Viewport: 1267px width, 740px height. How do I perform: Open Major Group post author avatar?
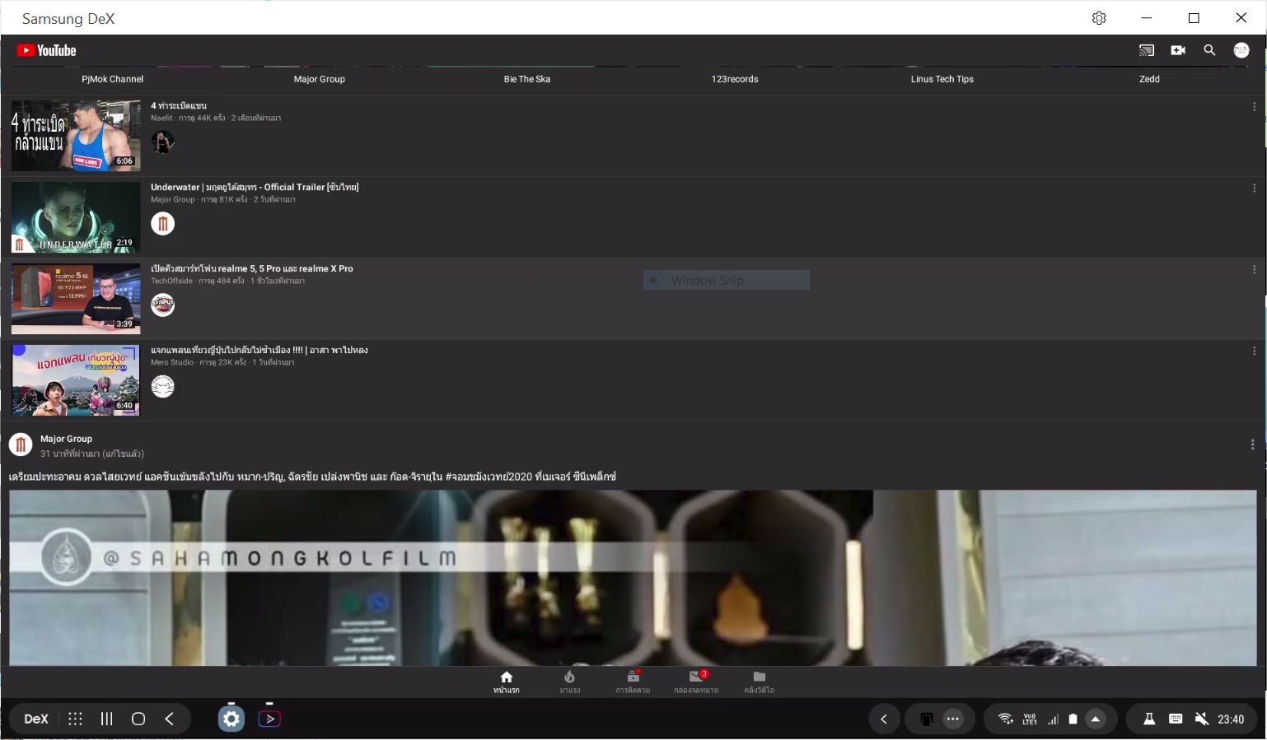tap(21, 444)
